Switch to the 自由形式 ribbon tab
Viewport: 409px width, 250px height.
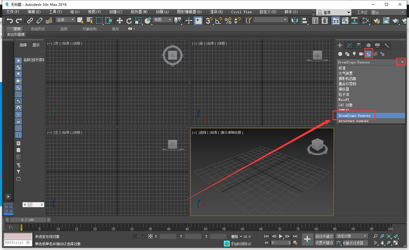pos(38,29)
